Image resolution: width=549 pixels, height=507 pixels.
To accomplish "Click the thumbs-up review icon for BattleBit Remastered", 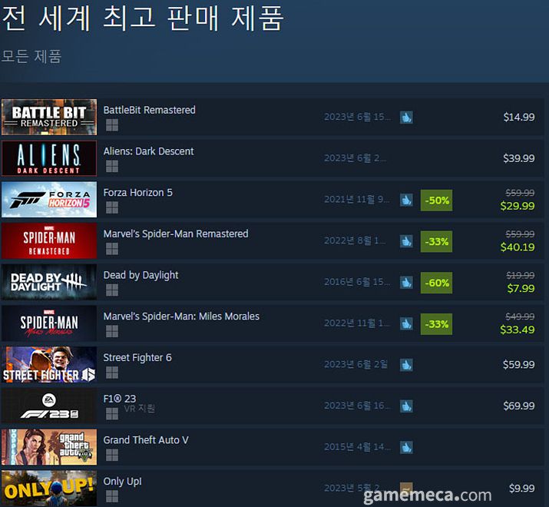I will 406,118.
